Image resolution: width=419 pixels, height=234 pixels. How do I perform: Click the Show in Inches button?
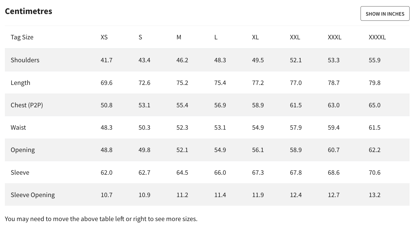[x=385, y=14]
